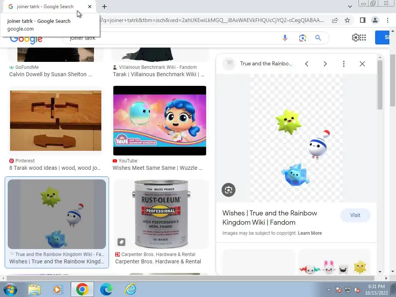Open the Chrome profile avatar menu

tap(375, 20)
